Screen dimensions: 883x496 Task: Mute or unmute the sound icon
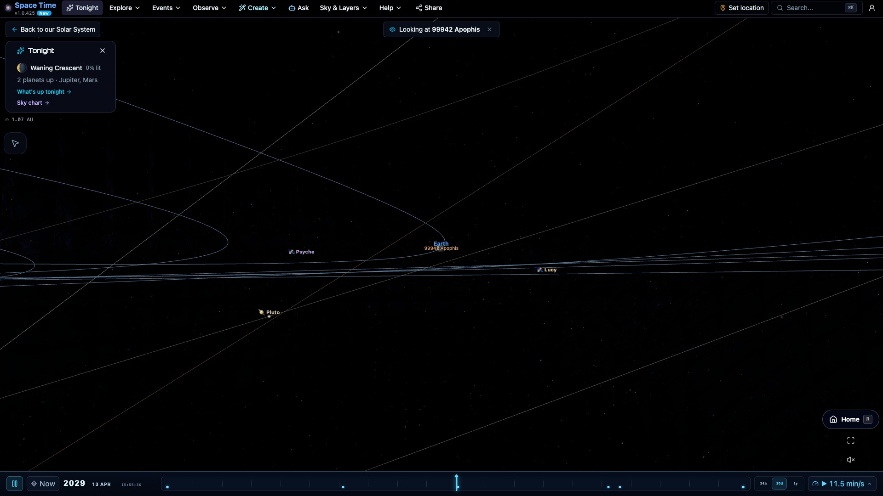pyautogui.click(x=851, y=460)
